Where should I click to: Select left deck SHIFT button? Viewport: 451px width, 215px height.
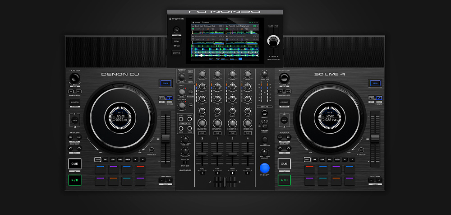tap(98, 159)
